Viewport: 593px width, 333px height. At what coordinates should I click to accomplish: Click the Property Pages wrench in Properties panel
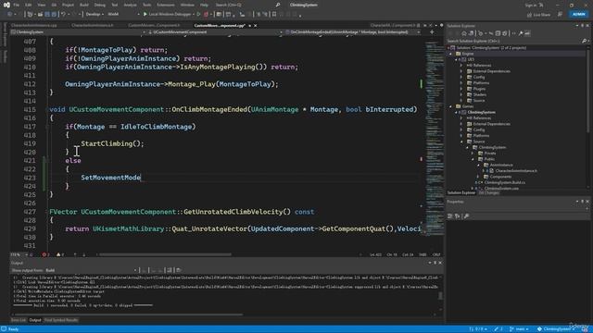466,216
